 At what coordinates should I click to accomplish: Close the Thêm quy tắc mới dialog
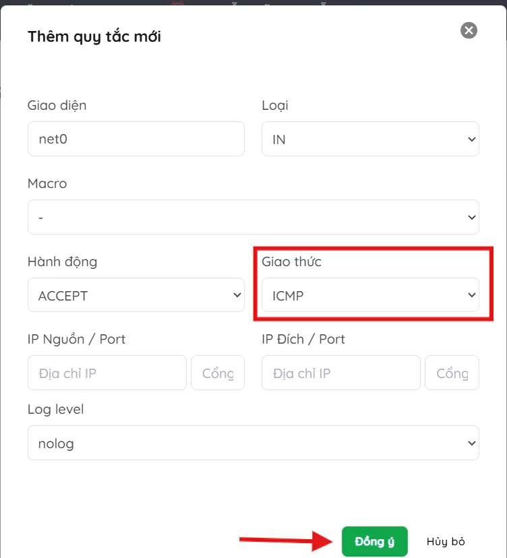[x=469, y=30]
